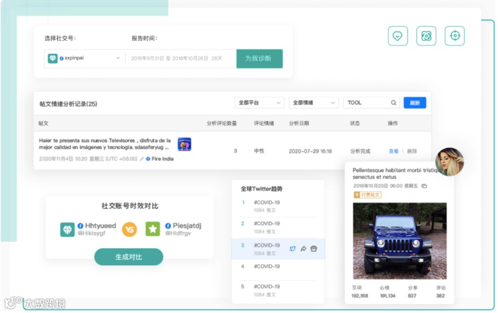498x313 pixels.
Task: Select trend number 4 #COVID-19
Action: click(278, 270)
